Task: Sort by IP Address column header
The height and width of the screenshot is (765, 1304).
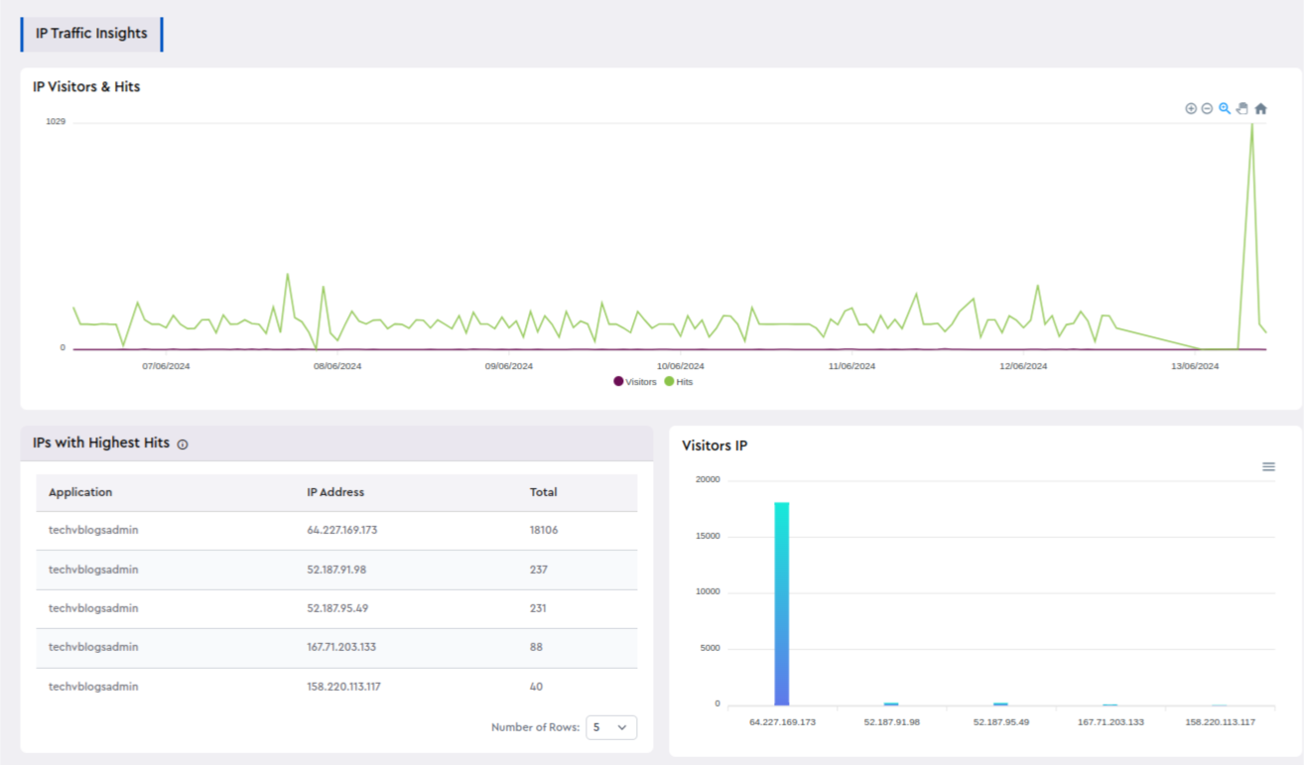Action: [335, 492]
